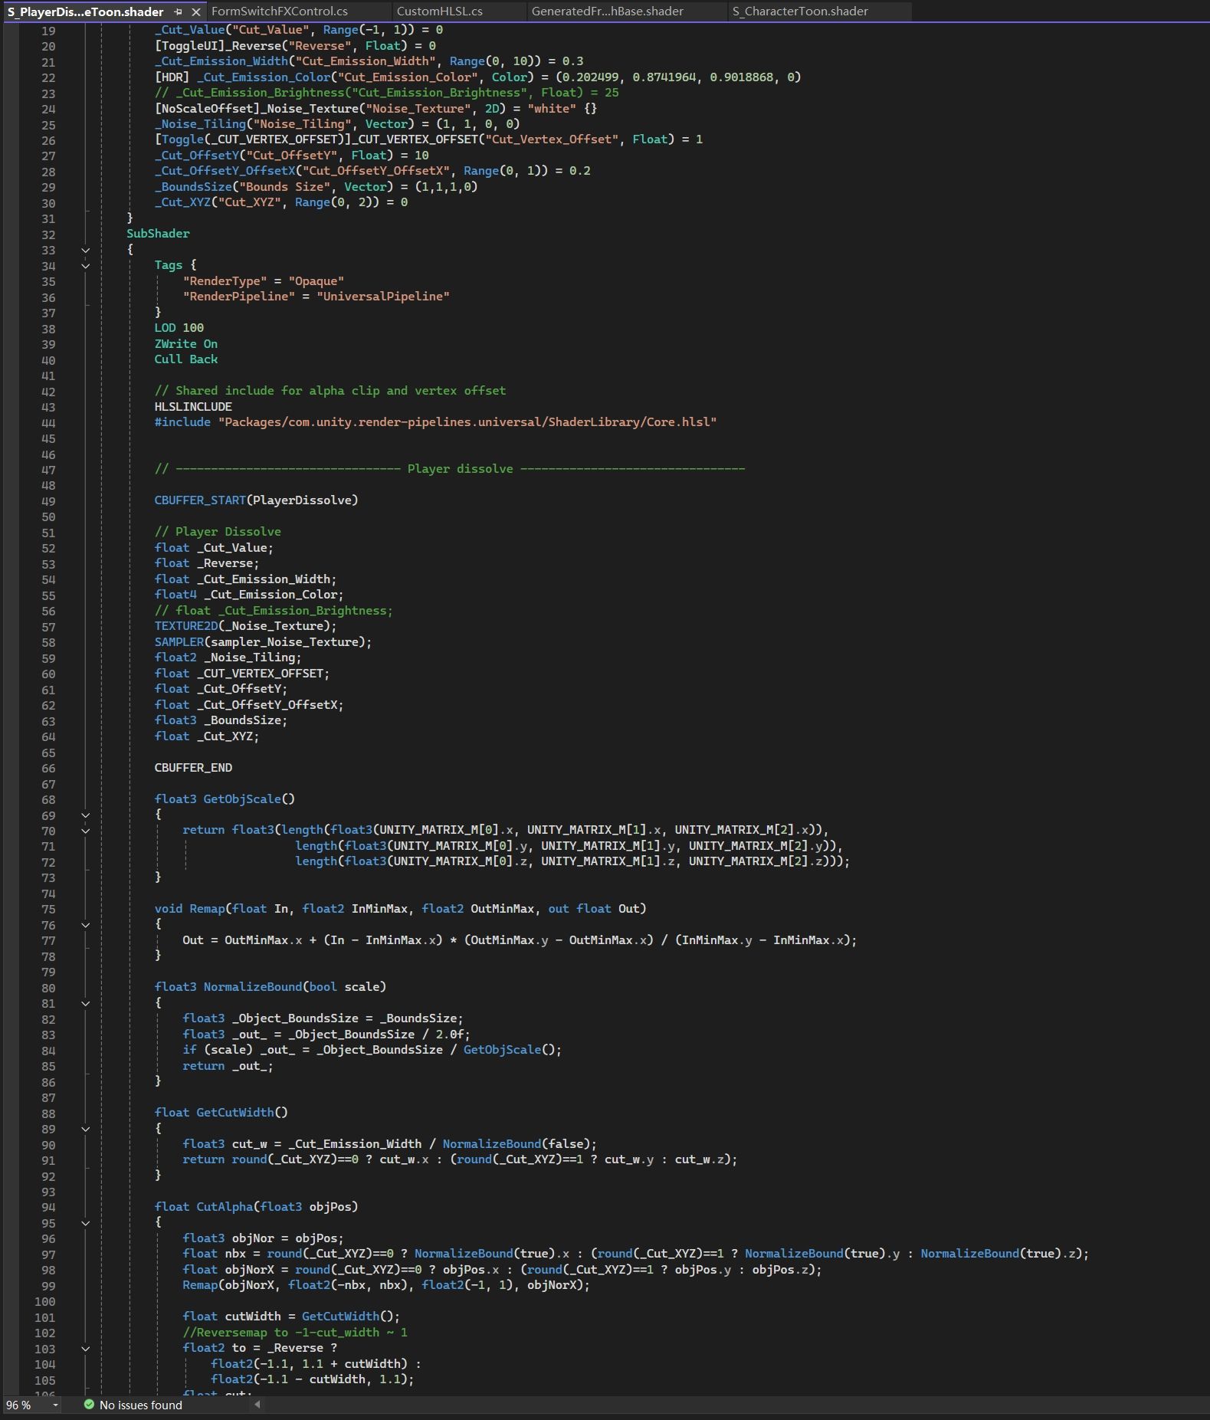
Task: Click the SubShader keyword
Action: [158, 233]
